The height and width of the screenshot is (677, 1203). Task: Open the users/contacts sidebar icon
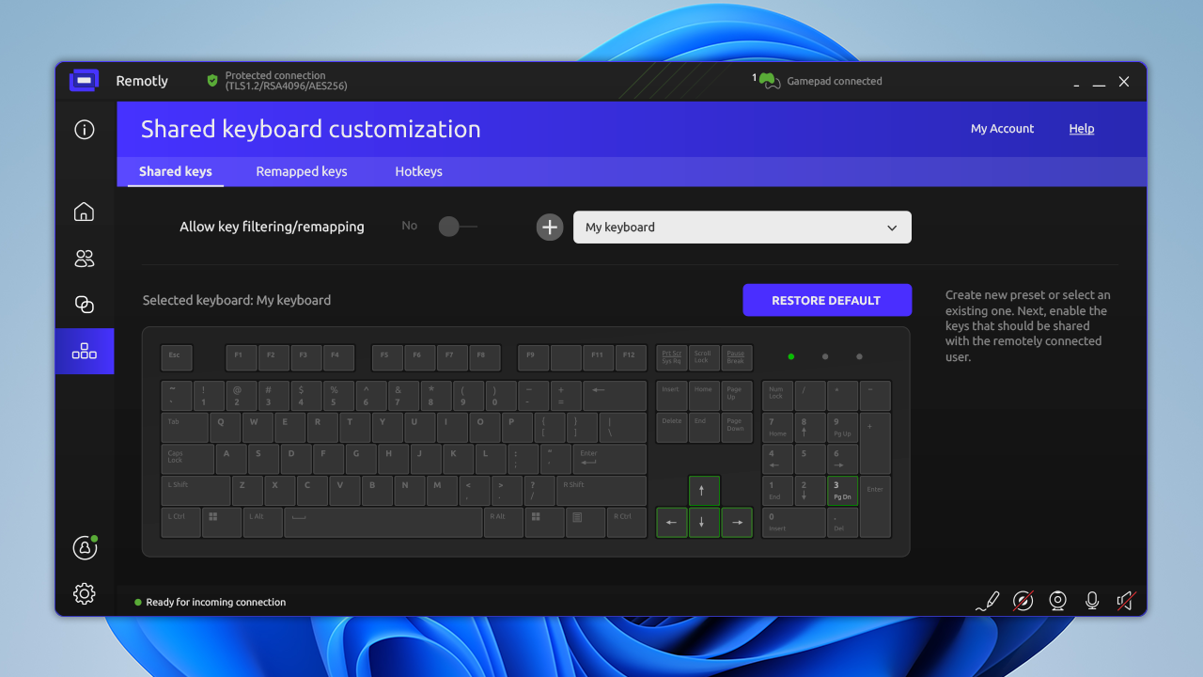click(85, 259)
